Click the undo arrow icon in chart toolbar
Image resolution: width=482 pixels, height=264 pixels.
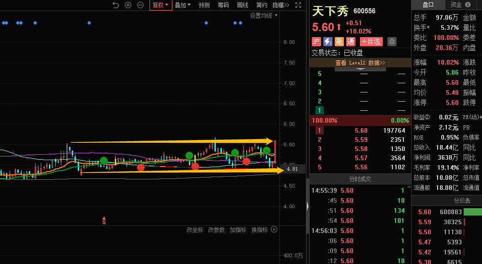116,5
